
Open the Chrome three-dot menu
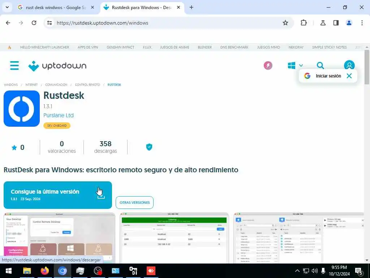(362, 23)
